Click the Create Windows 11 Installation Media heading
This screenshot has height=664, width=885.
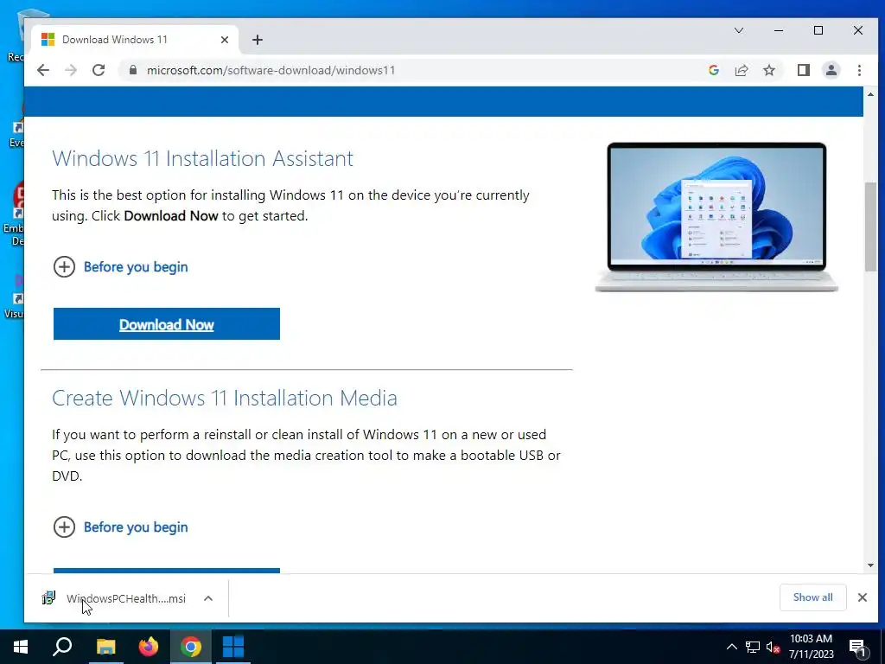pos(225,398)
